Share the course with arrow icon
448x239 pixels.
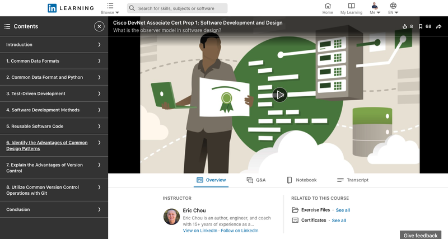[439, 26]
